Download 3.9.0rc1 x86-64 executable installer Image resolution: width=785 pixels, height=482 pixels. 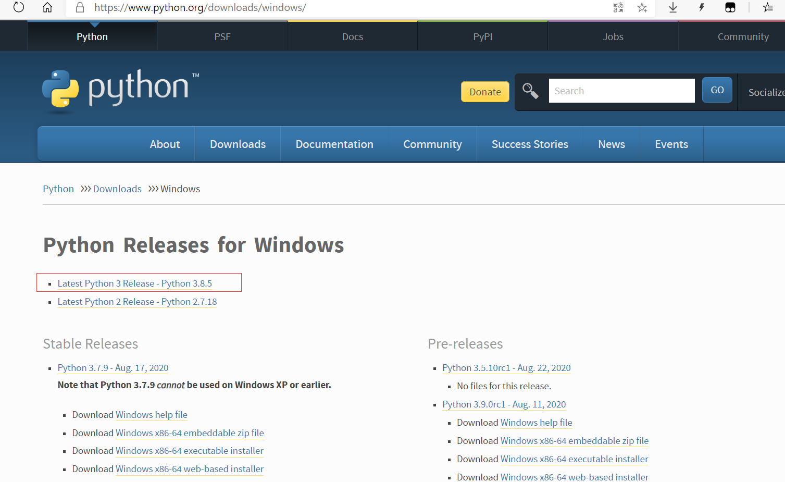pyautogui.click(x=574, y=459)
